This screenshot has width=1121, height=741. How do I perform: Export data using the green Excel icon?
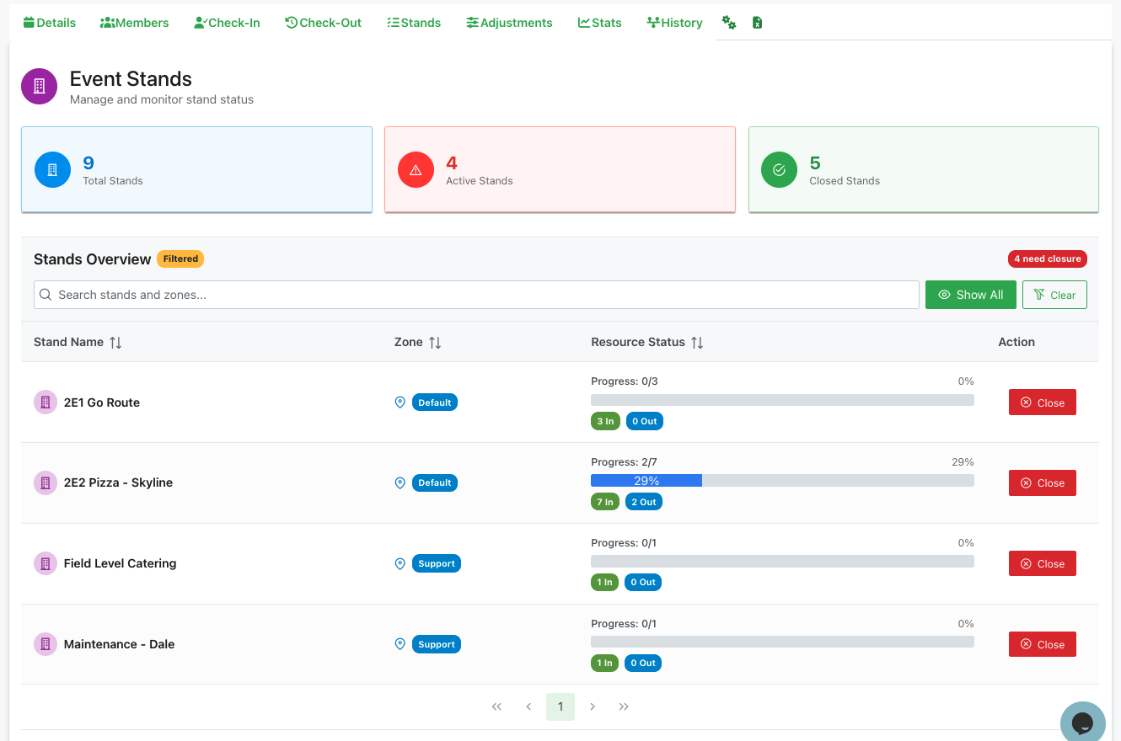coord(757,22)
